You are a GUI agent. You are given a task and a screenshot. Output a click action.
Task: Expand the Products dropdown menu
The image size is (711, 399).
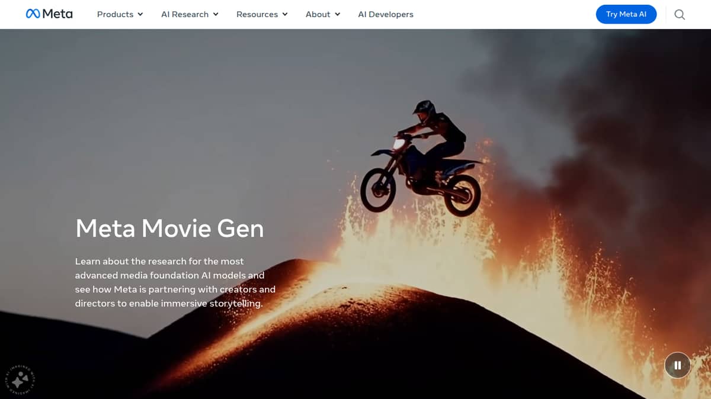(120, 14)
